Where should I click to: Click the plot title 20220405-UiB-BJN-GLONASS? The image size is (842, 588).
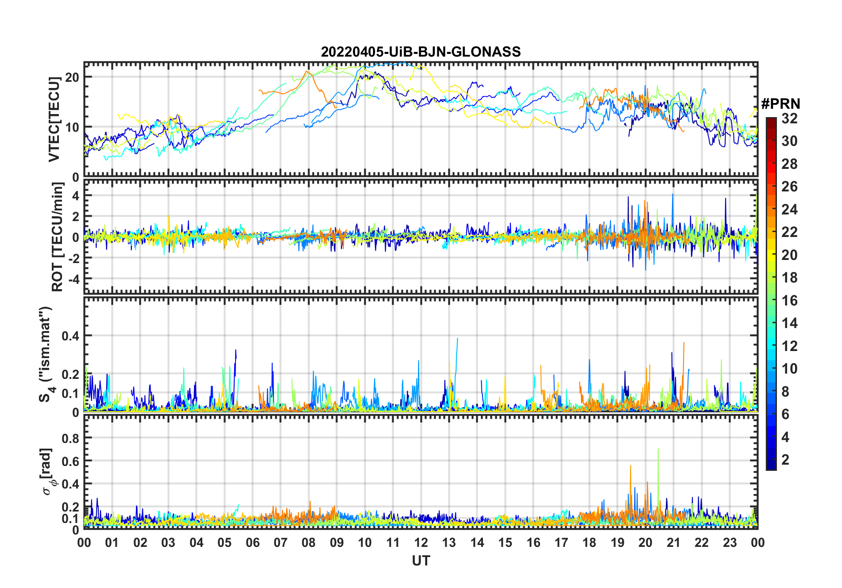tap(421, 52)
